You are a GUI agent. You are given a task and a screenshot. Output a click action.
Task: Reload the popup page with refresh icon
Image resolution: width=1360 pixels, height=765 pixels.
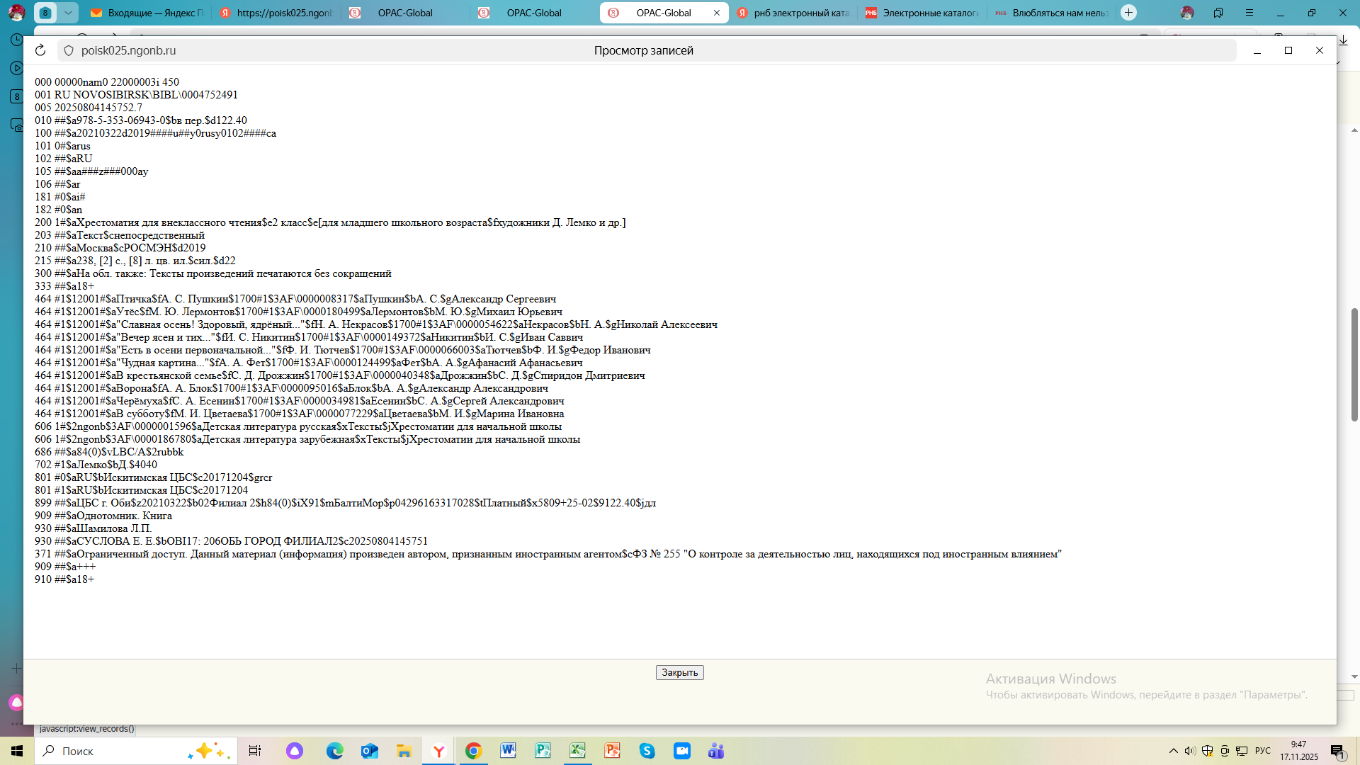pyautogui.click(x=40, y=50)
